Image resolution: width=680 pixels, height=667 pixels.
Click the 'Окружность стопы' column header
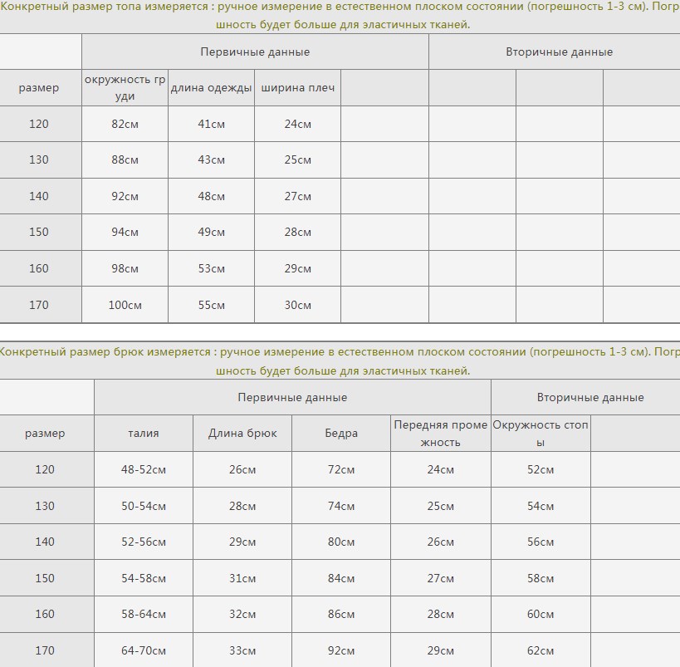(x=541, y=433)
